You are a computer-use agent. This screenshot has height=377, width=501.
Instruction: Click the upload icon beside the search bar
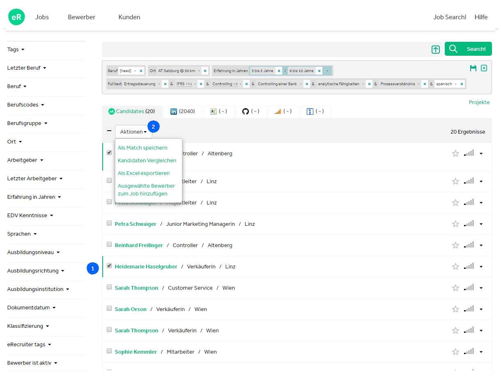(x=436, y=50)
